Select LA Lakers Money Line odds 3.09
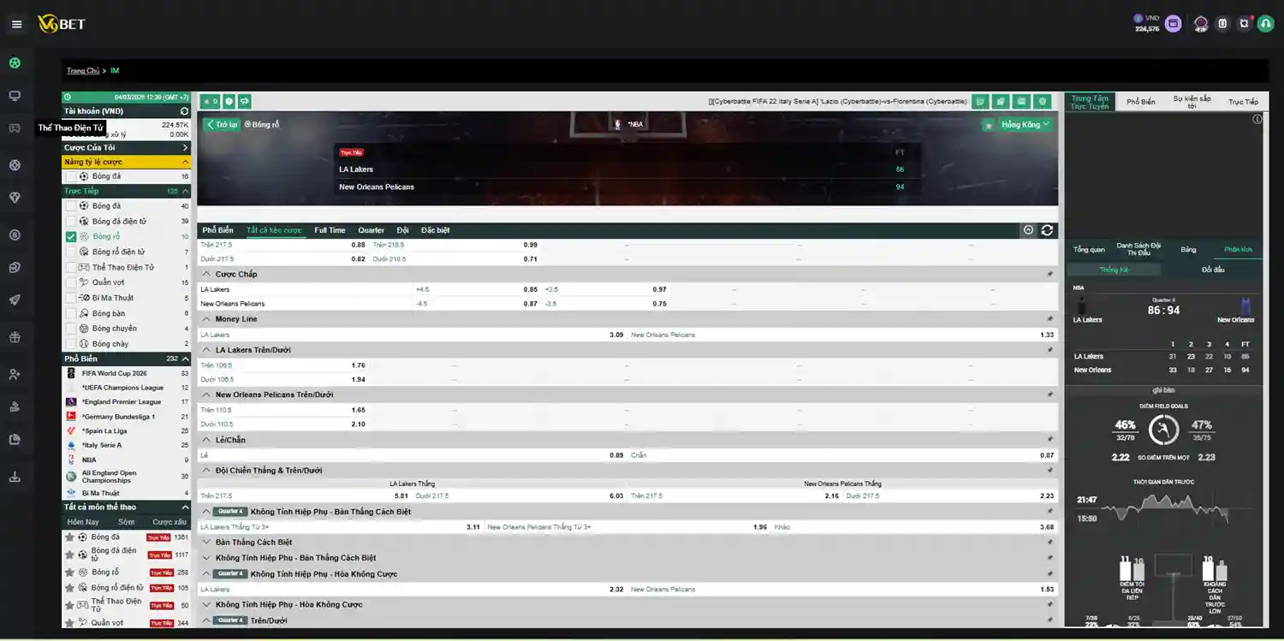Image resolution: width=1284 pixels, height=641 pixels. (x=615, y=335)
